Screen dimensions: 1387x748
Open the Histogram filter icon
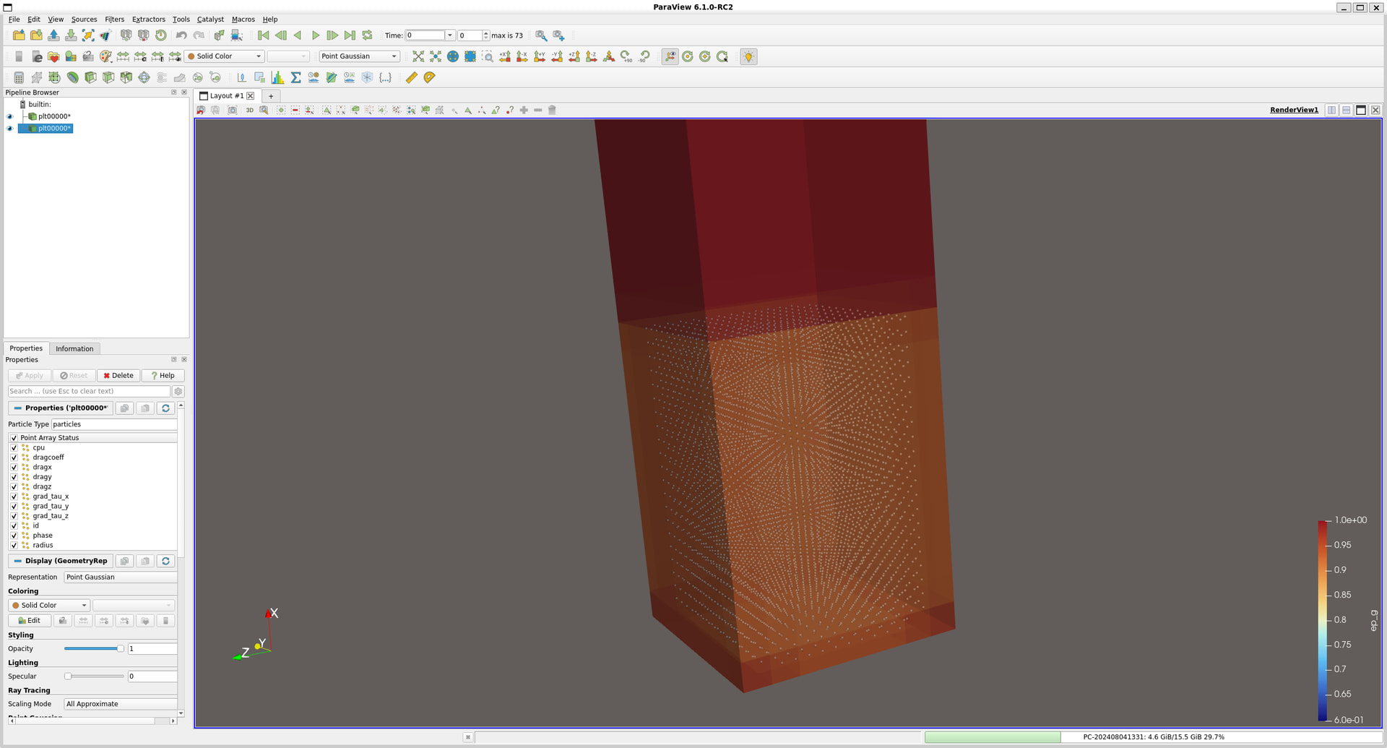[x=277, y=77]
